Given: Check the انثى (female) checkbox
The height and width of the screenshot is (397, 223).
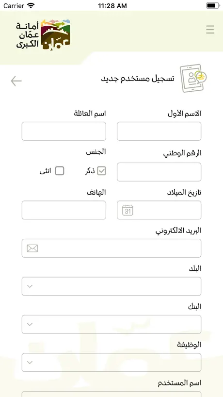Looking at the screenshot, I should (60, 171).
